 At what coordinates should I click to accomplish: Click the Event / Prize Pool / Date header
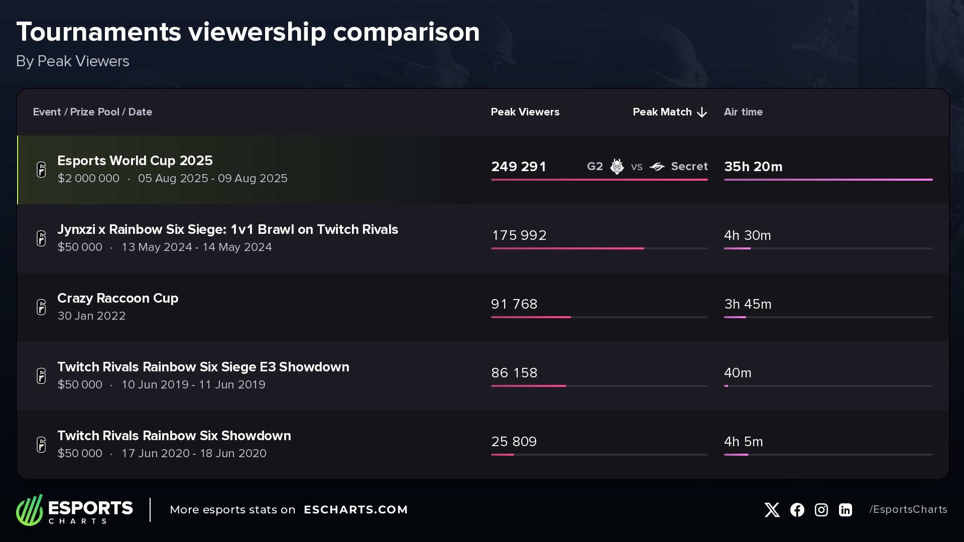(x=92, y=112)
